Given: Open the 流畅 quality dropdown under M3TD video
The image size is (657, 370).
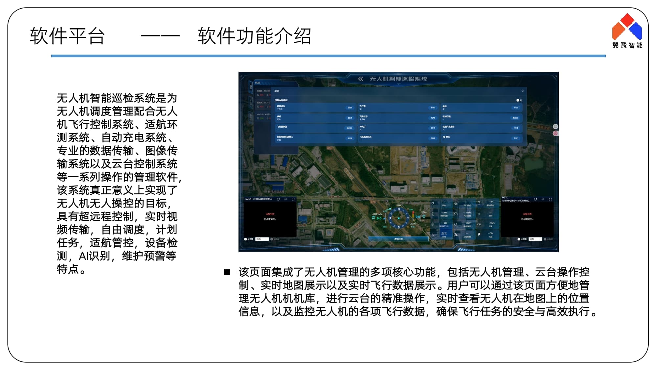Looking at the screenshot, I should [535, 239].
